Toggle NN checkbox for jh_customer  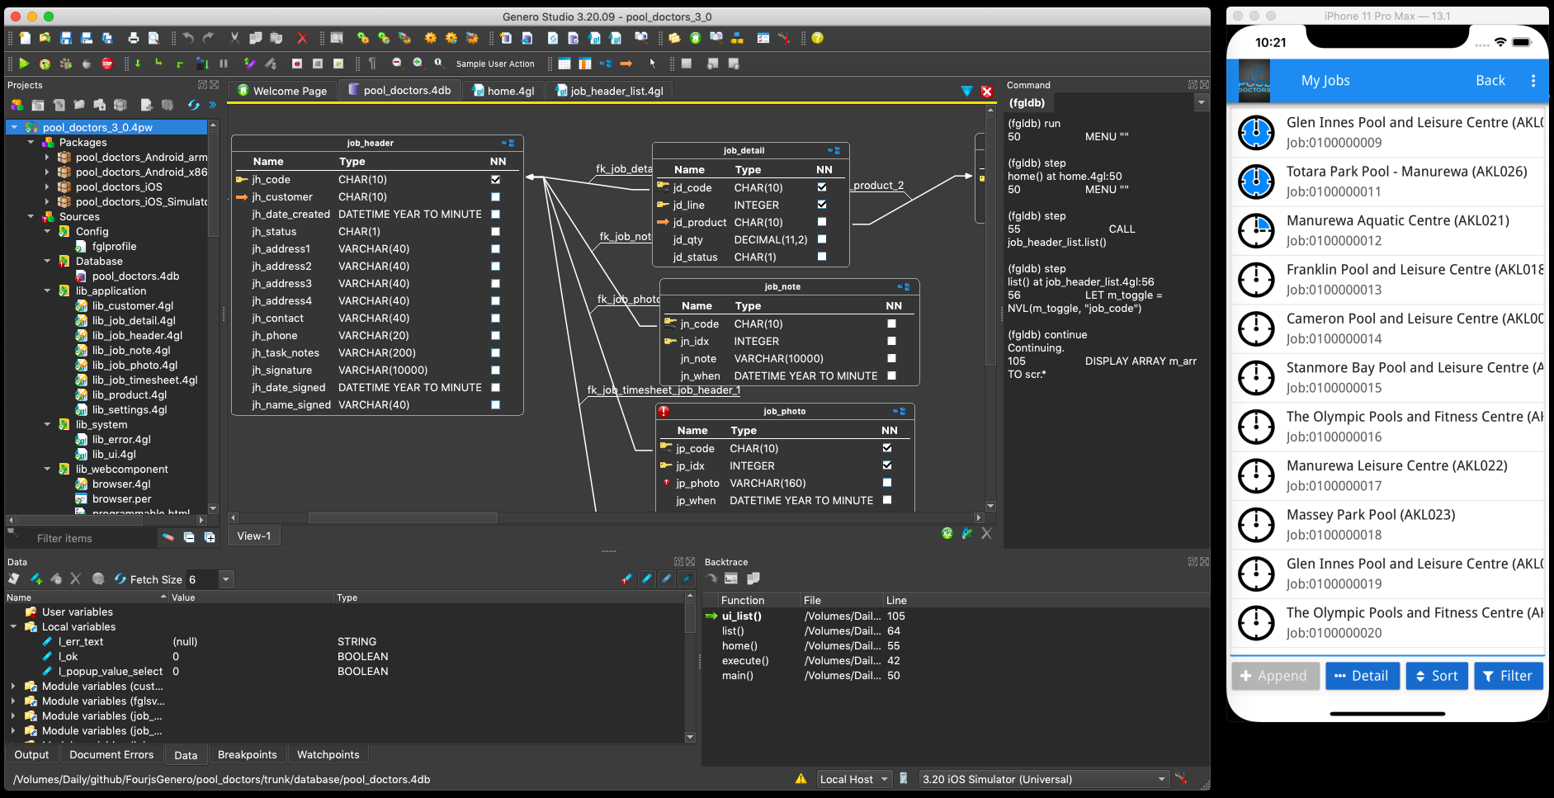tap(495, 196)
